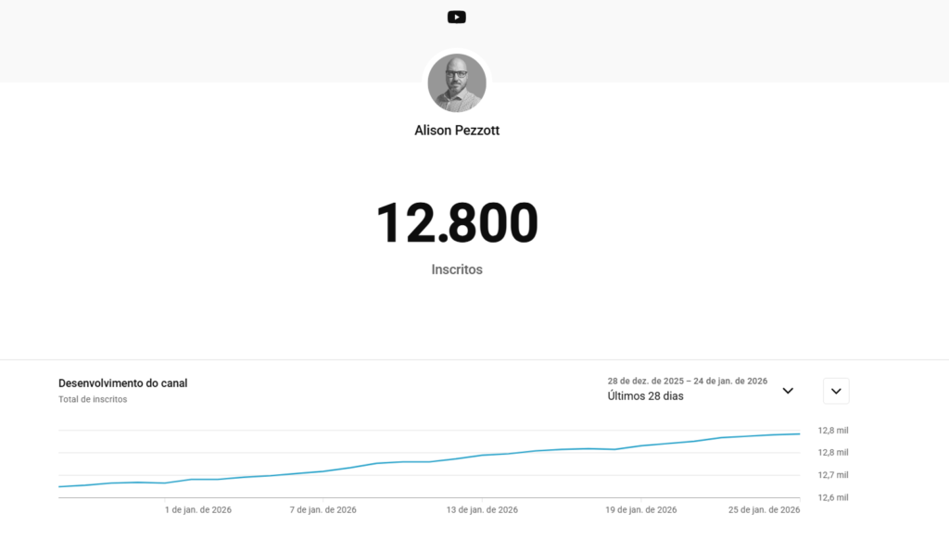This screenshot has width=949, height=539.
Task: Click the chevron arrow beside Últimos 28 dias
Action: (788, 391)
